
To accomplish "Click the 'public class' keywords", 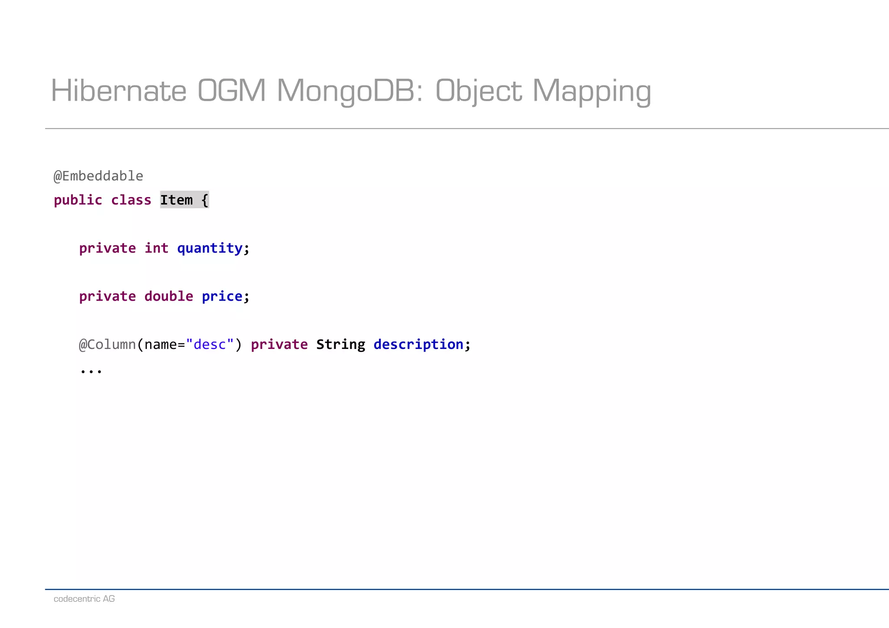I will click(x=102, y=200).
